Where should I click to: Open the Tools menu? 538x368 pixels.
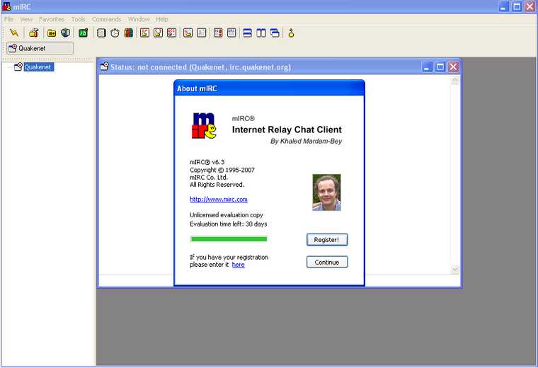(79, 19)
